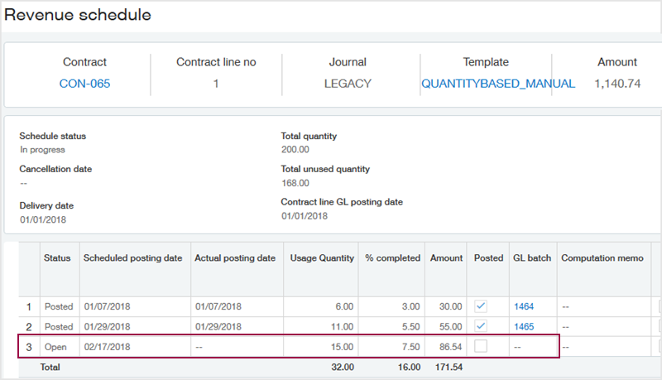Viewport: 662px width, 380px height.
Task: Open GL batch 1465
Action: tap(524, 327)
